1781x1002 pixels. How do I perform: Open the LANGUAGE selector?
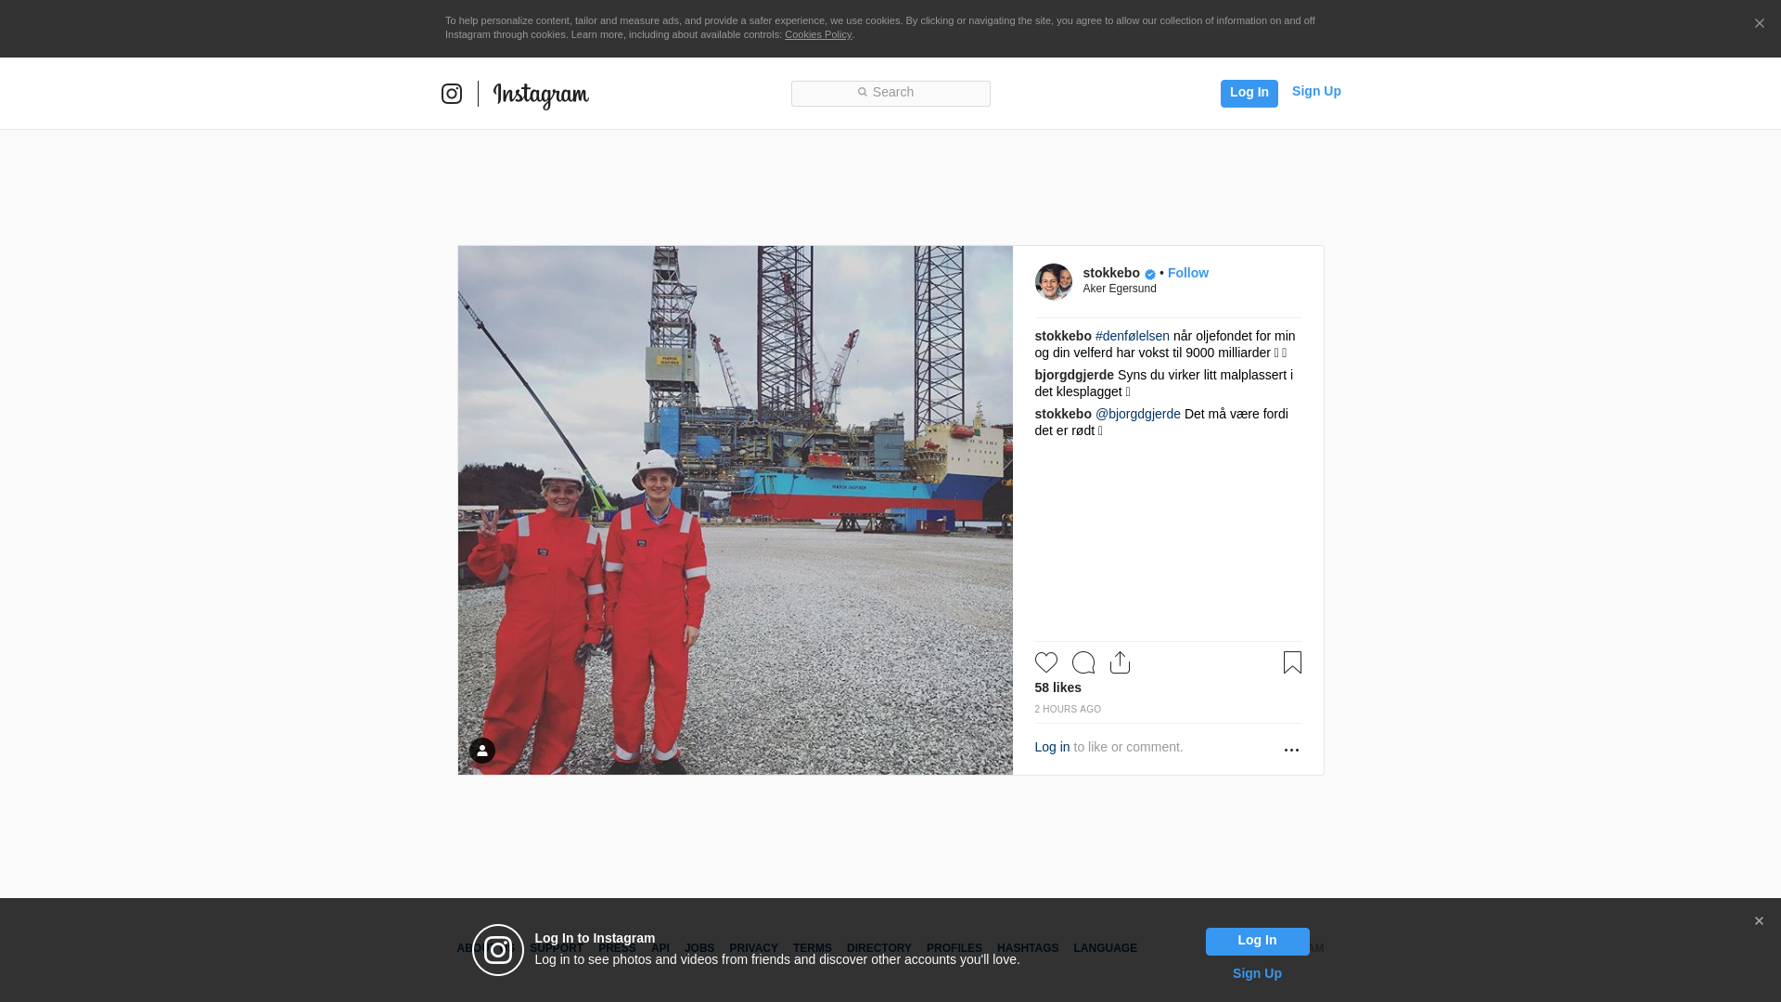tap(1105, 948)
